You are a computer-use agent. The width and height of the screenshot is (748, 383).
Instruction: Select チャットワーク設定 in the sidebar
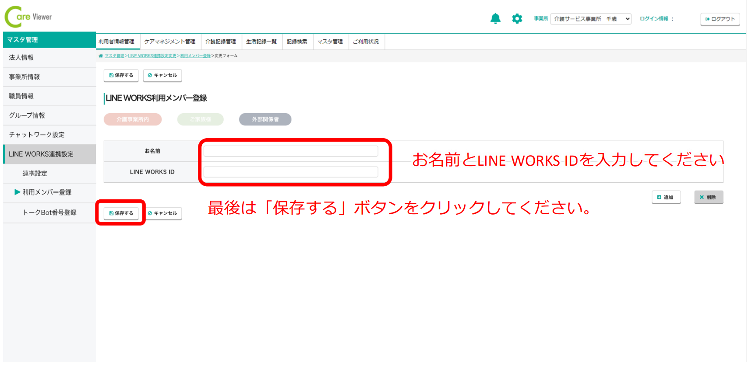(x=49, y=135)
